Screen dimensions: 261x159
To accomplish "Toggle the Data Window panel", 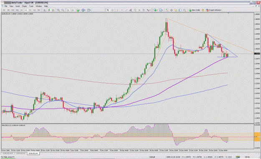I will tap(172, 10).
